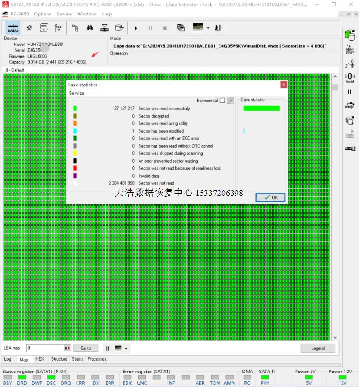Click the green disk copy icon
The image size is (359, 387).
pyautogui.click(x=349, y=34)
